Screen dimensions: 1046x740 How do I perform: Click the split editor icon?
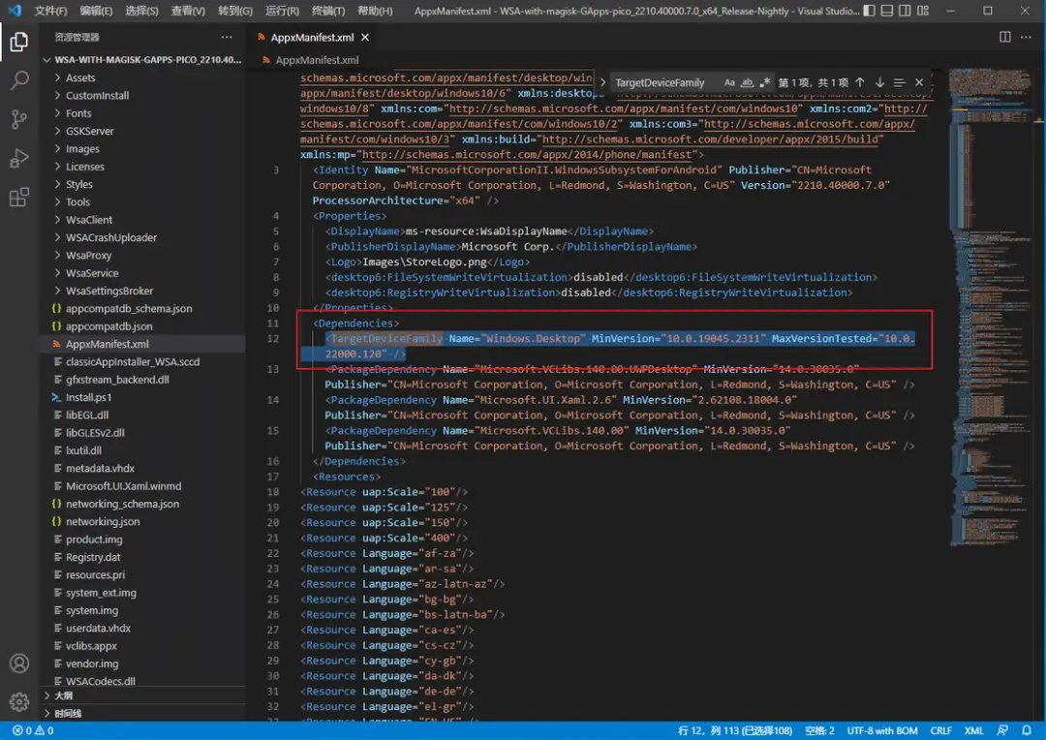click(x=1004, y=37)
